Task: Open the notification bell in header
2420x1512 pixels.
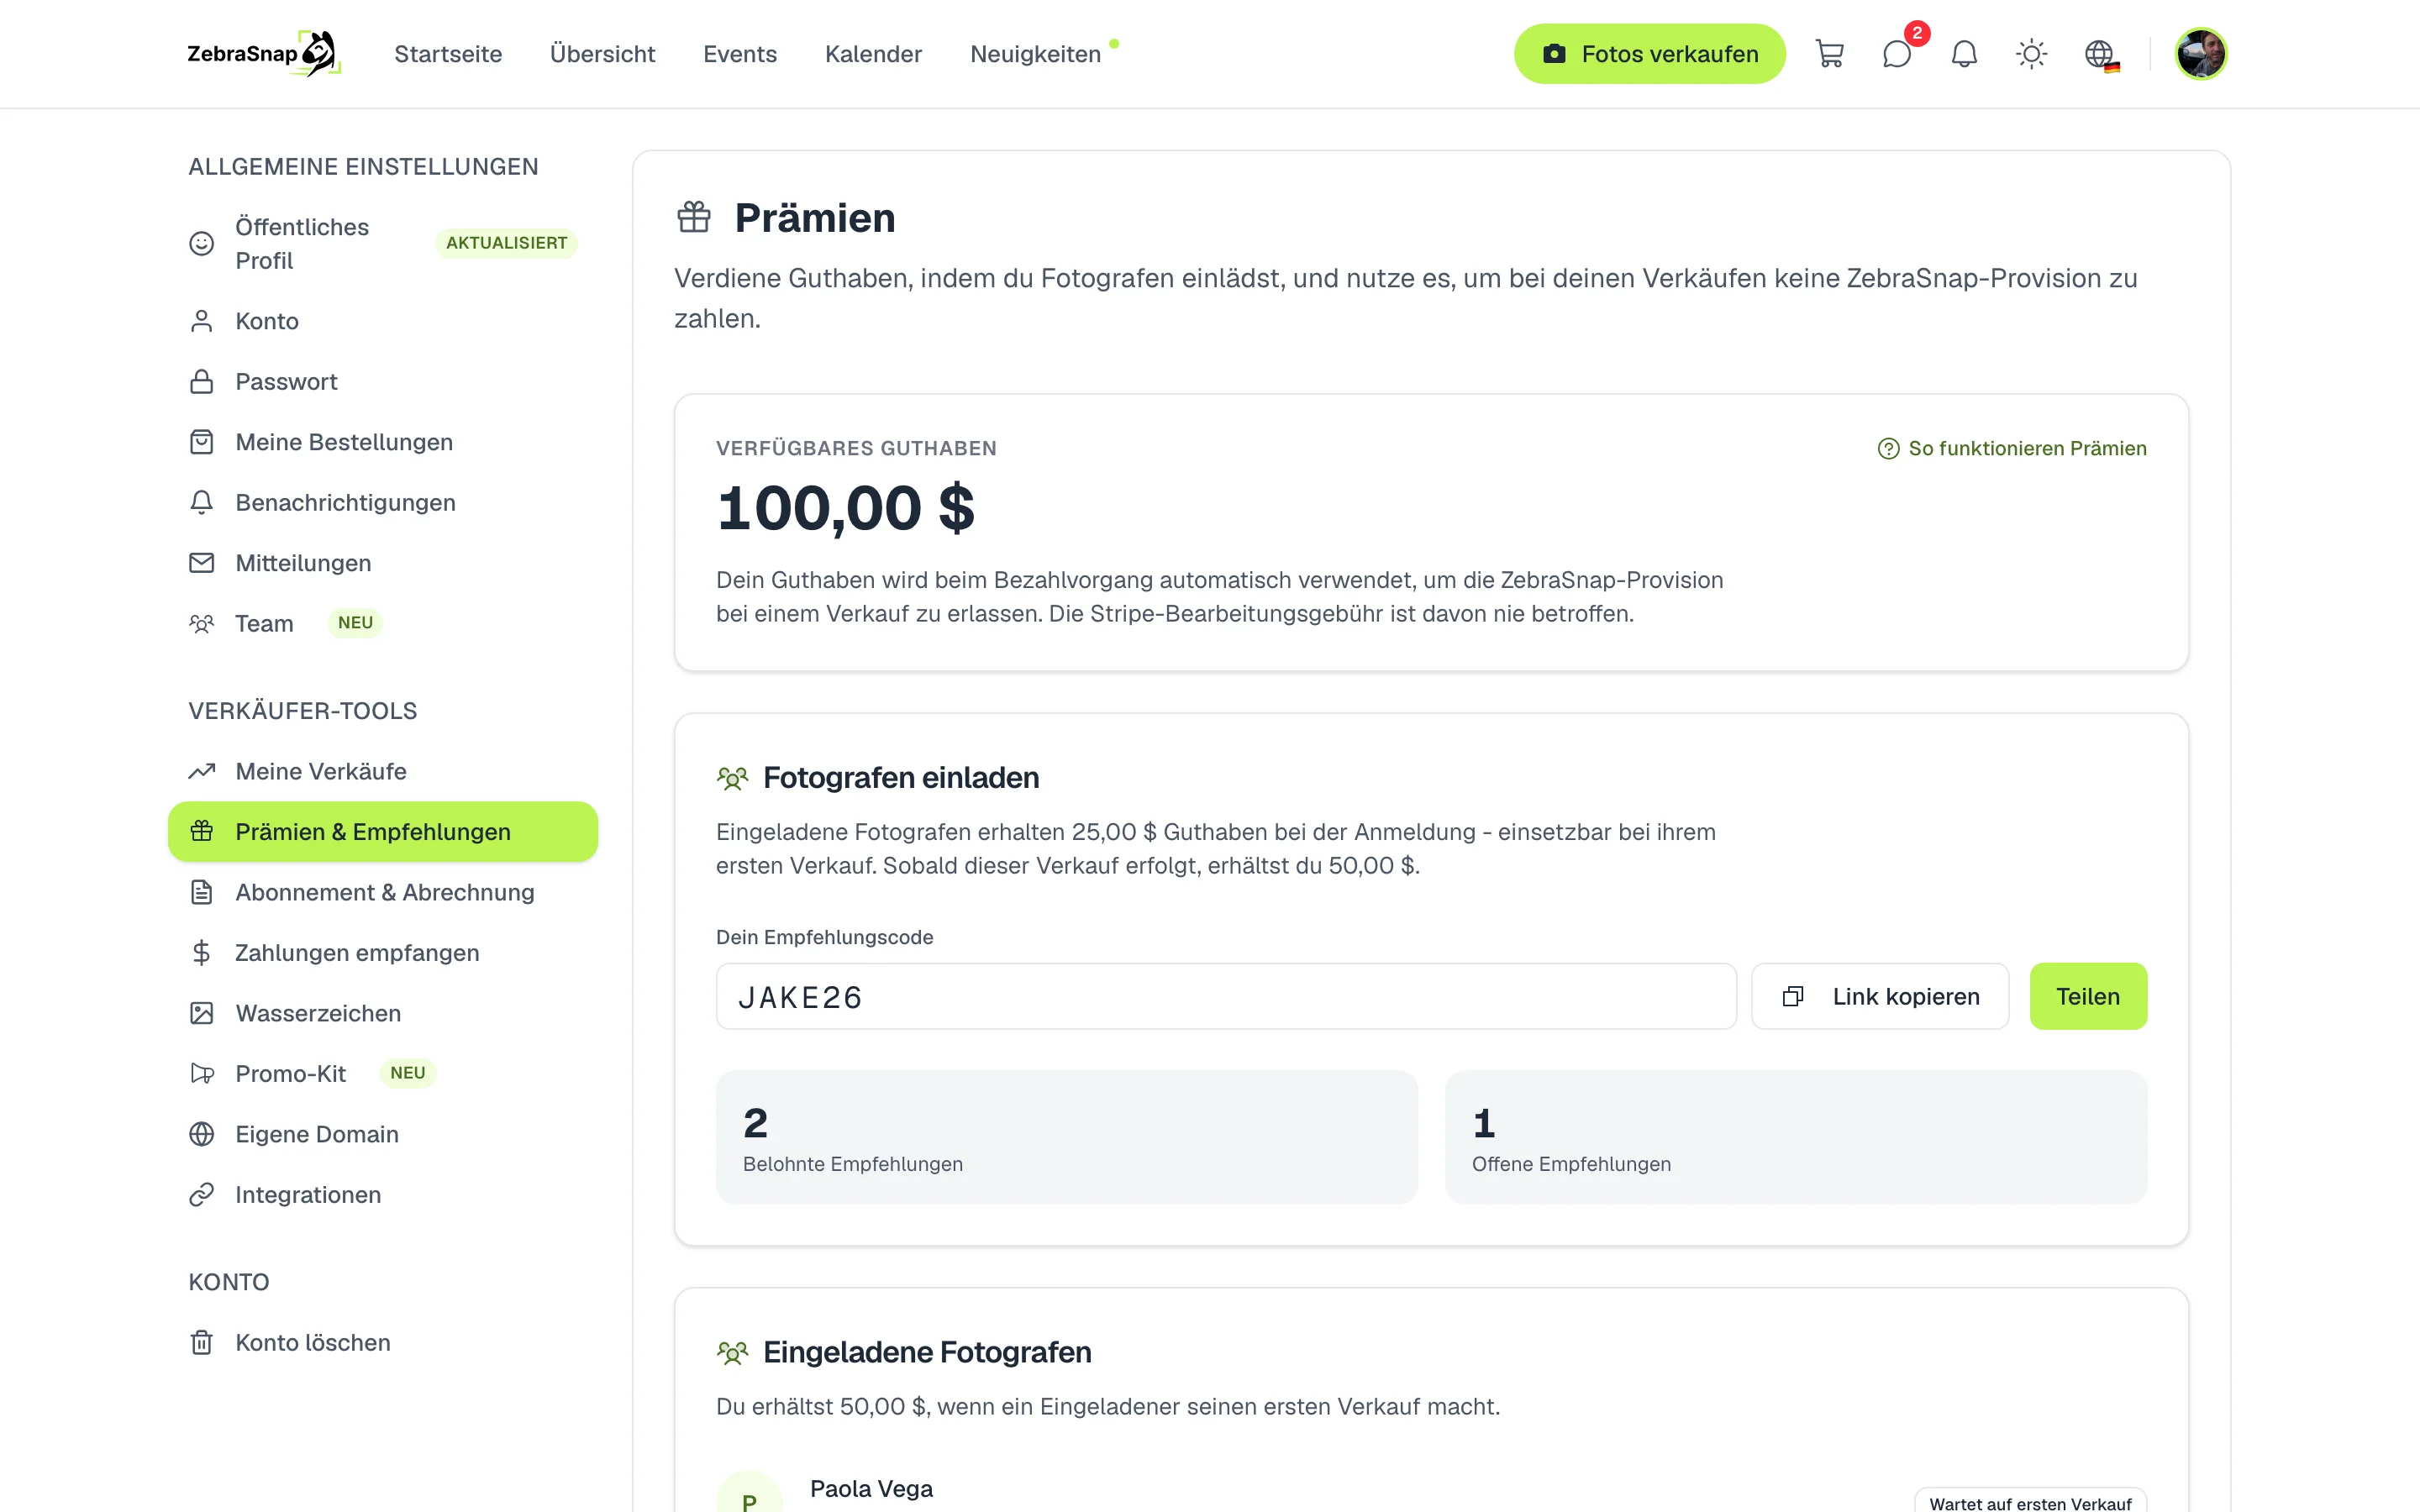Action: point(1964,54)
